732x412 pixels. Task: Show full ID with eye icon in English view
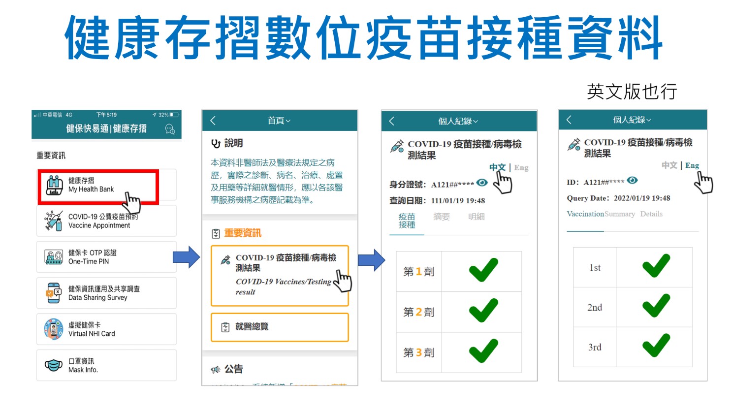pyautogui.click(x=632, y=181)
